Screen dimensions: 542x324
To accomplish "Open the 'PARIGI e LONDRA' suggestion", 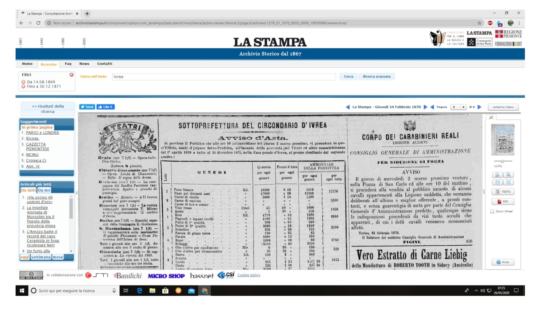I will (x=43, y=133).
